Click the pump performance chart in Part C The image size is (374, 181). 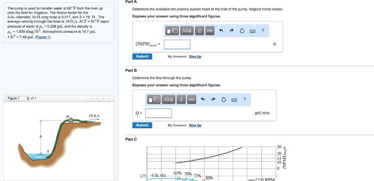pos(212,164)
